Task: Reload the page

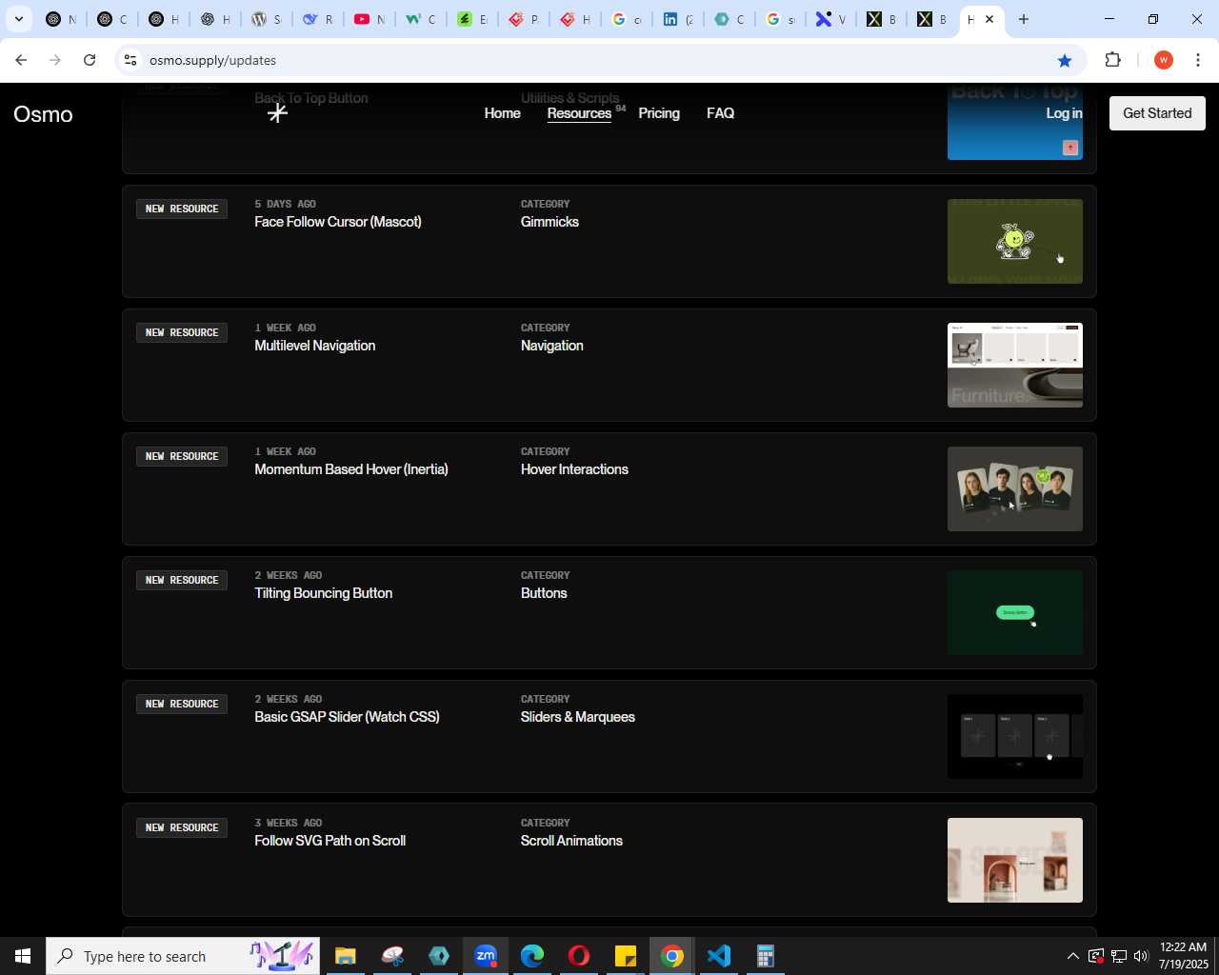Action: (x=90, y=60)
